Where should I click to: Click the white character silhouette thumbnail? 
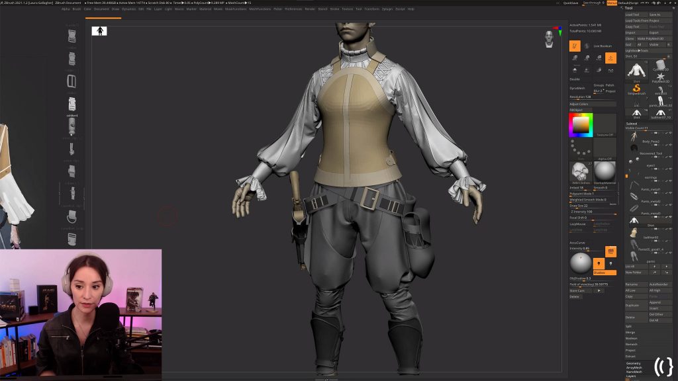click(x=99, y=30)
